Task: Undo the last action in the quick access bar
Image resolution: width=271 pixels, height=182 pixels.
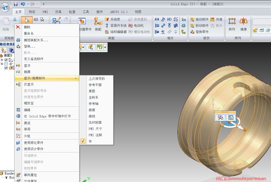Action: [x=23, y=4]
